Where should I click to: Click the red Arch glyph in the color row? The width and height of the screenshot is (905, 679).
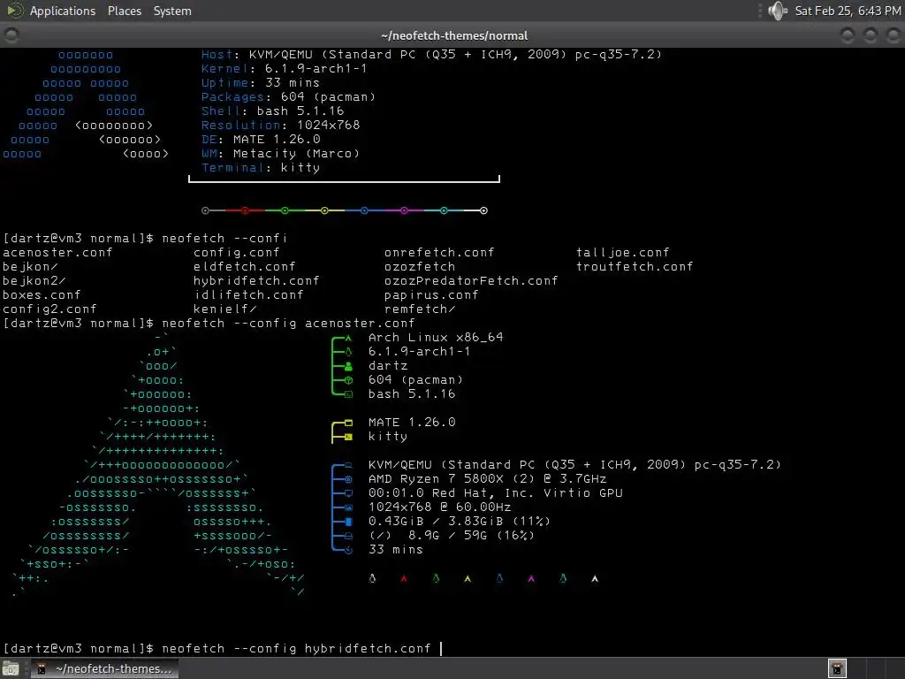404,578
